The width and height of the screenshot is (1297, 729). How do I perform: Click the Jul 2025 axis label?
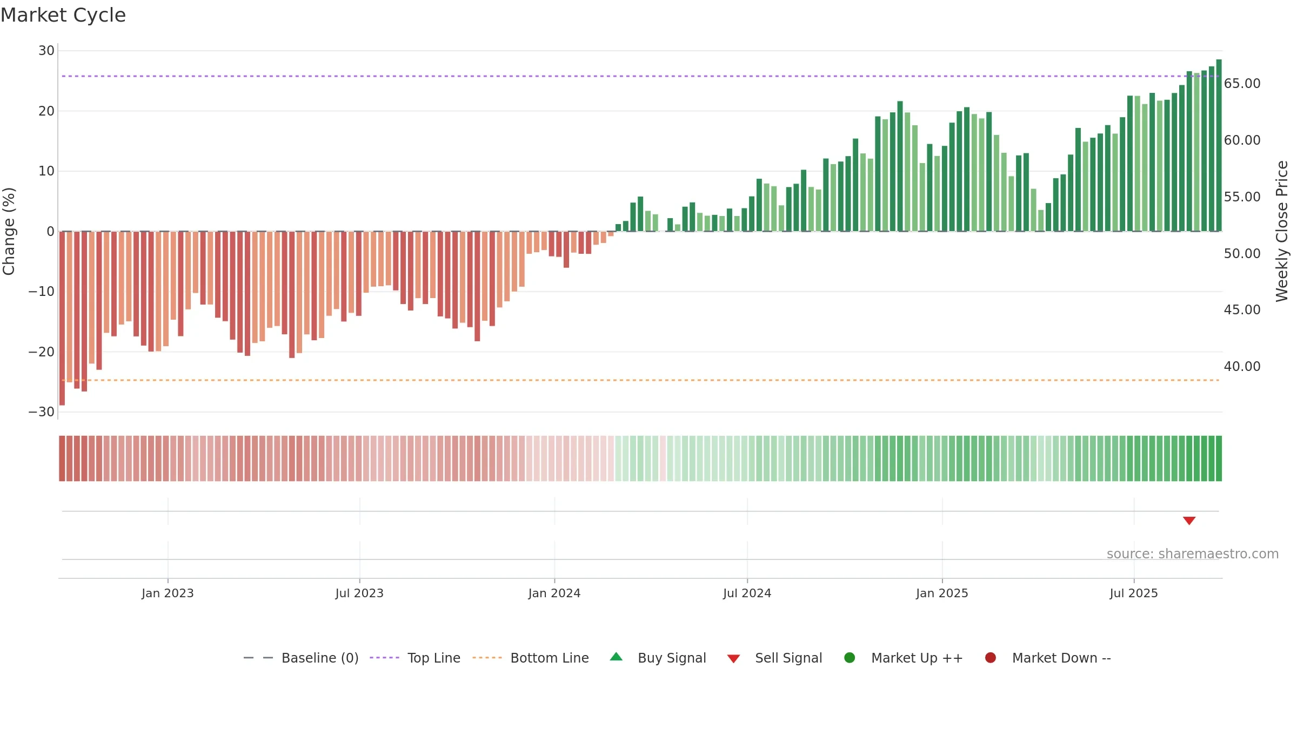[1134, 593]
